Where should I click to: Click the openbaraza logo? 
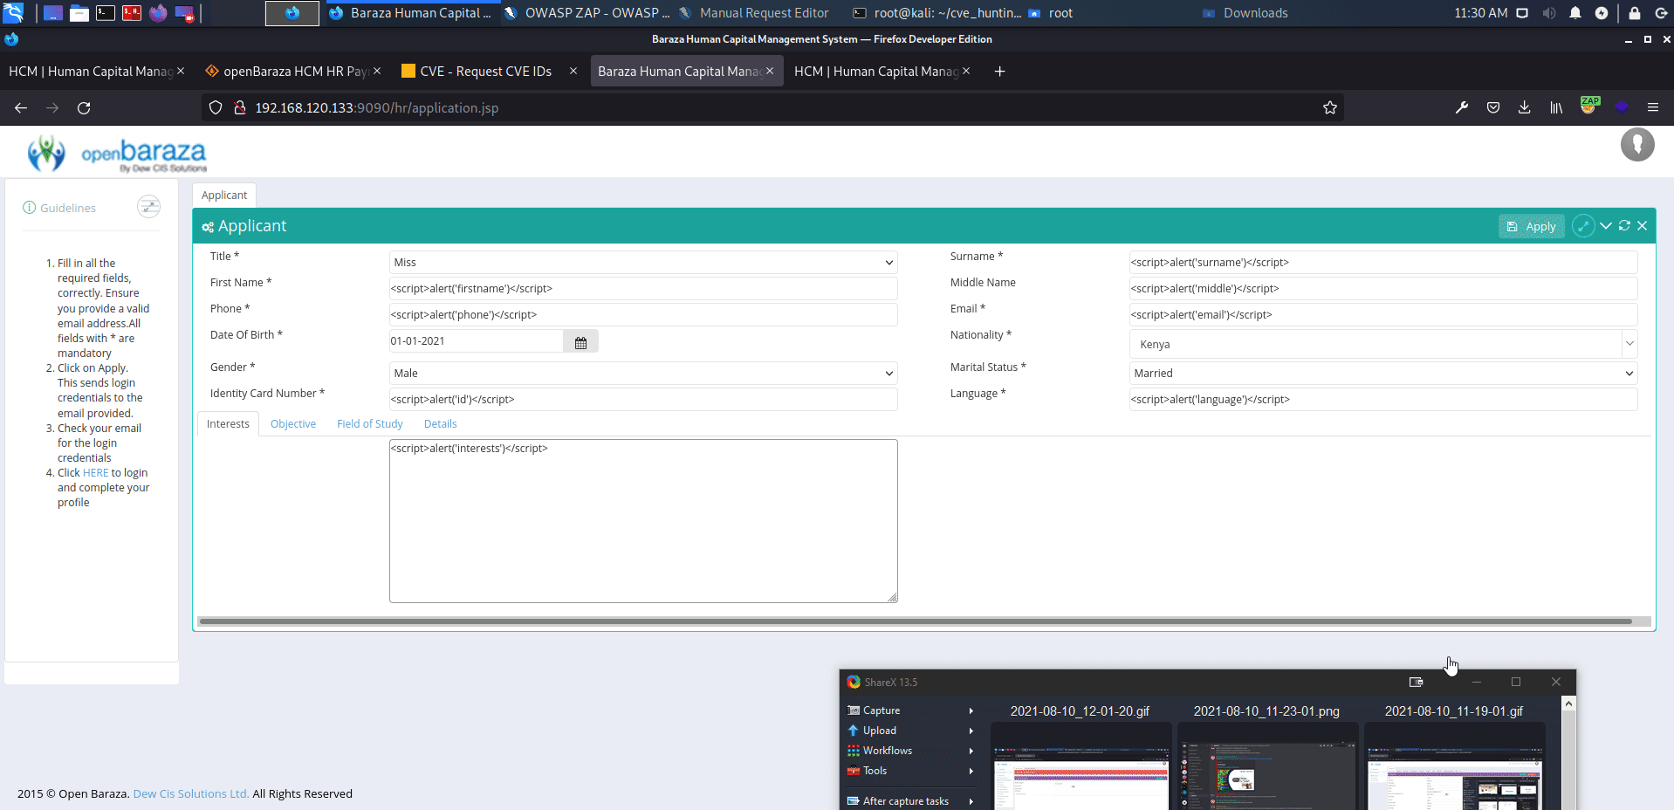118,154
